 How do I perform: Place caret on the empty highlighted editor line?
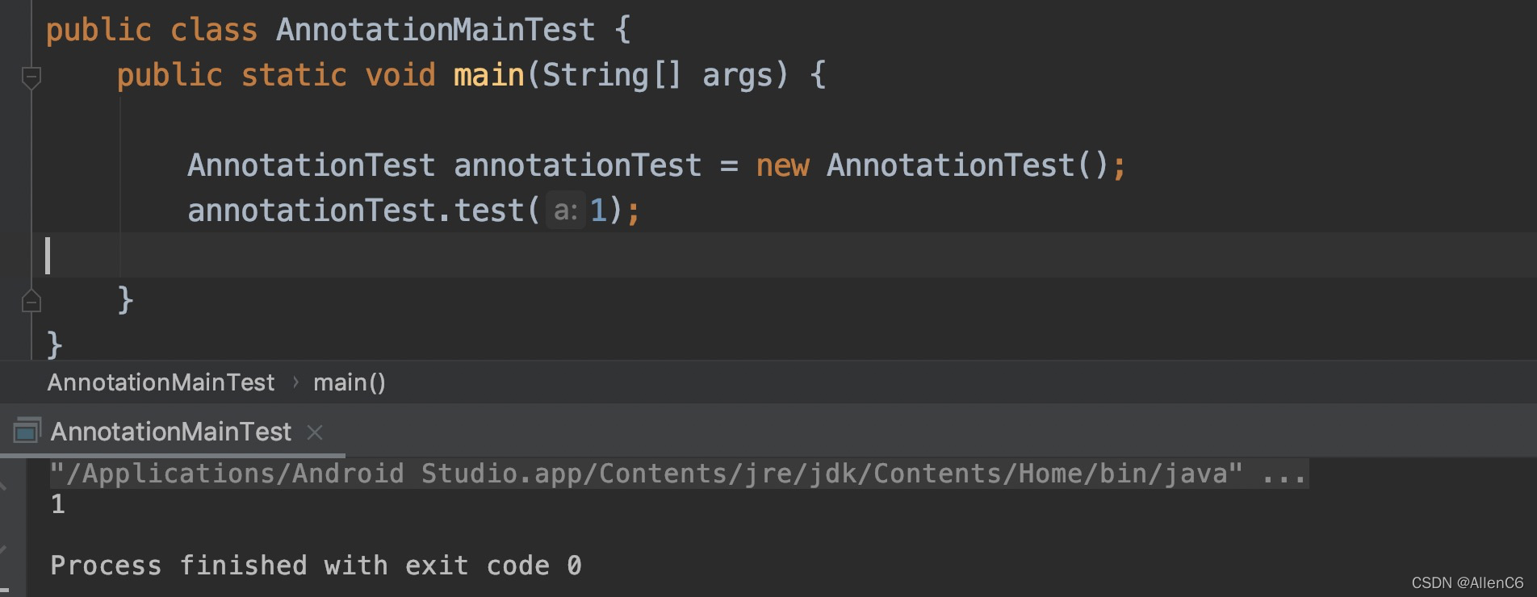pos(785,255)
